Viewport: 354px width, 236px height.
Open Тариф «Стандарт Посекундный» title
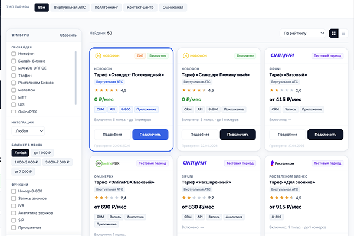pos(129,75)
